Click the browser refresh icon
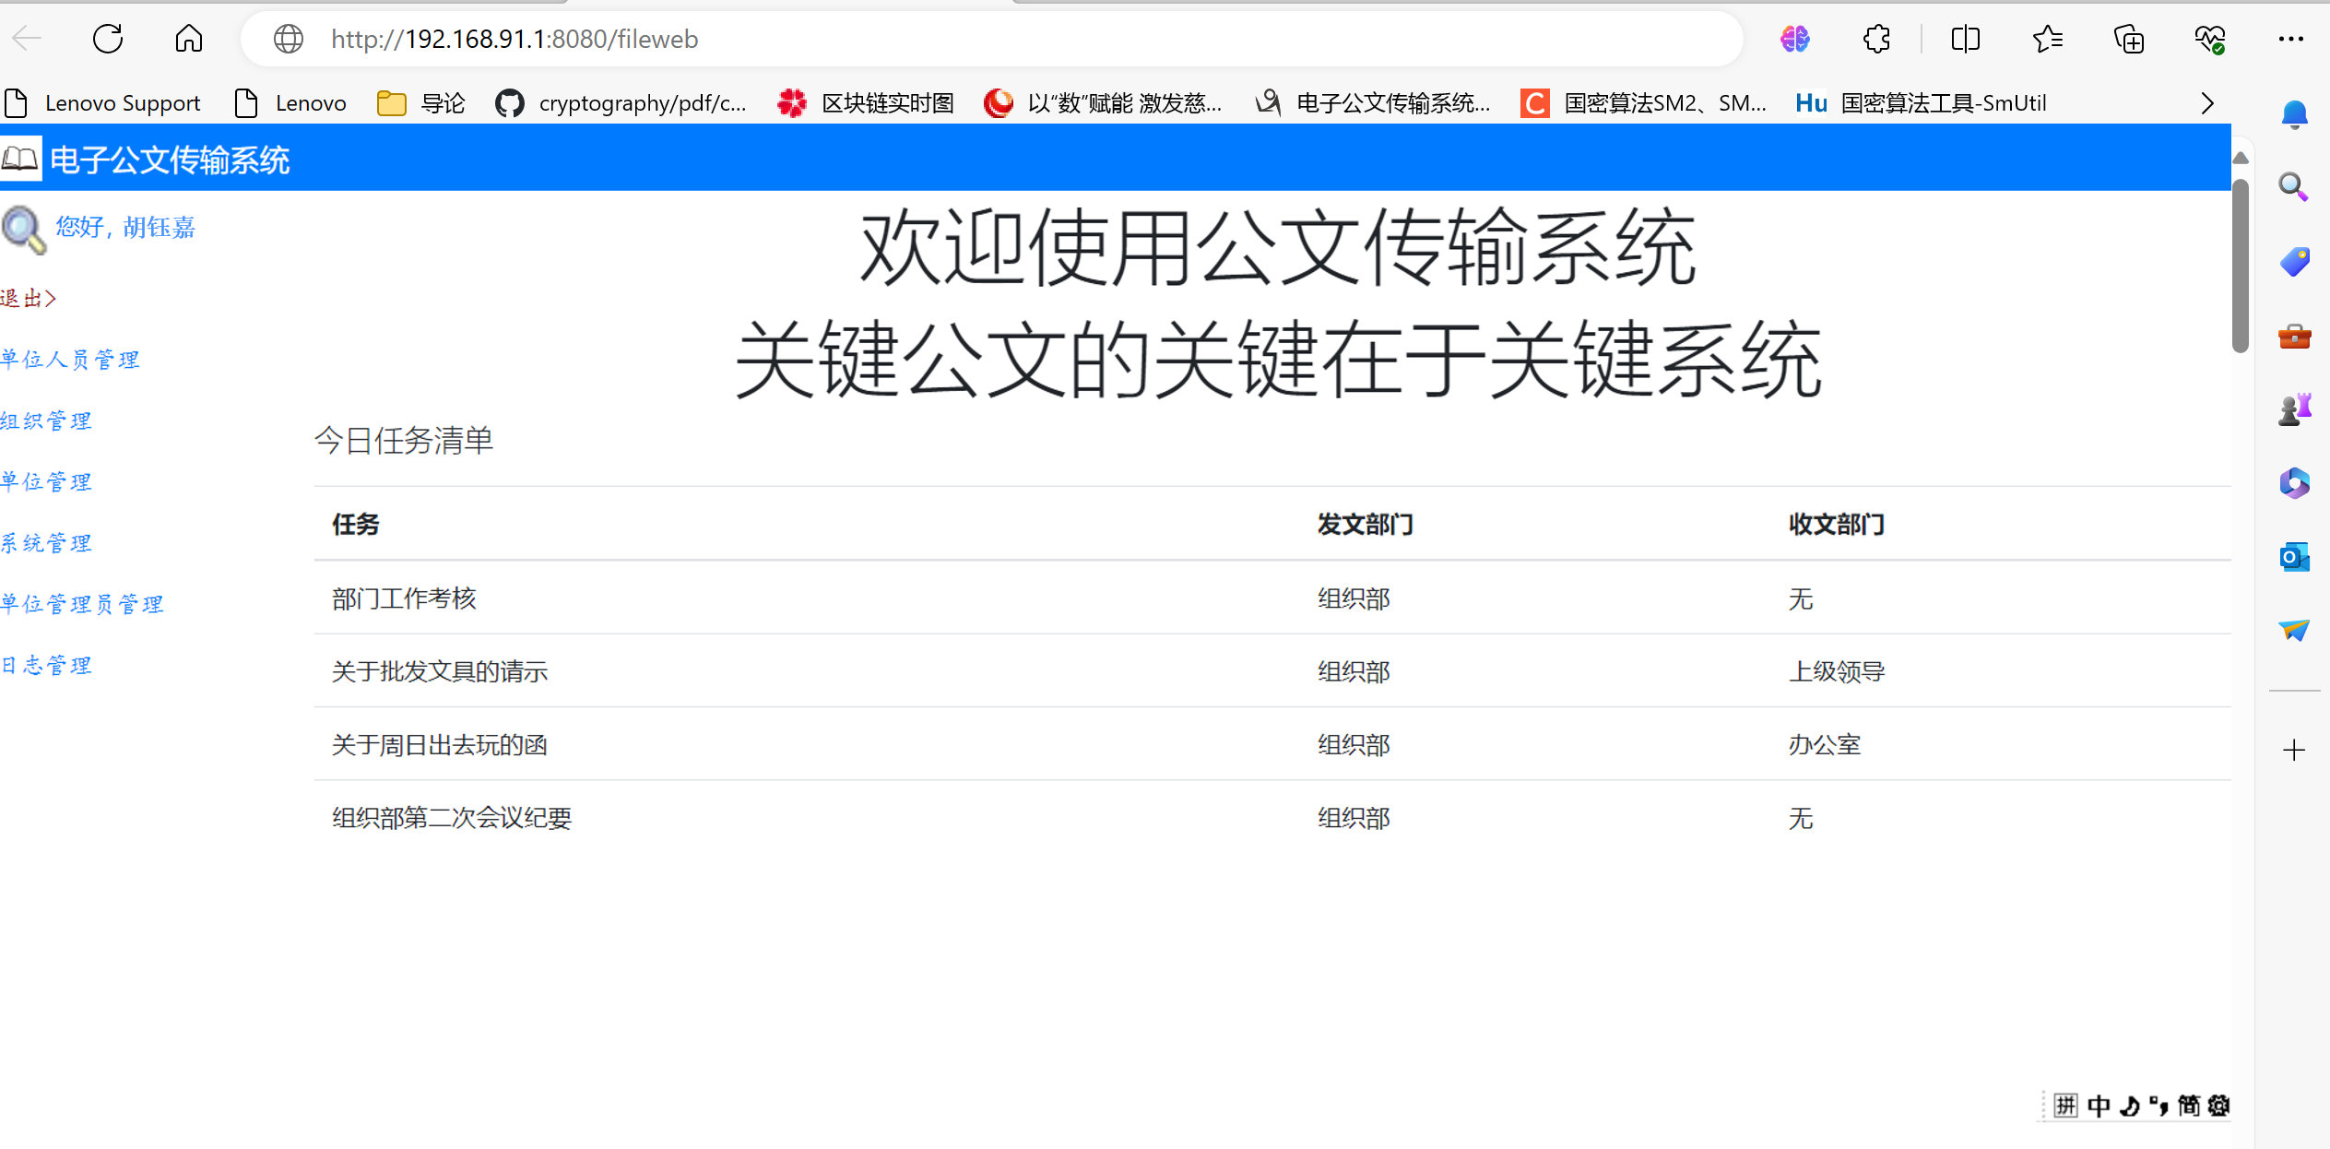 click(x=108, y=39)
